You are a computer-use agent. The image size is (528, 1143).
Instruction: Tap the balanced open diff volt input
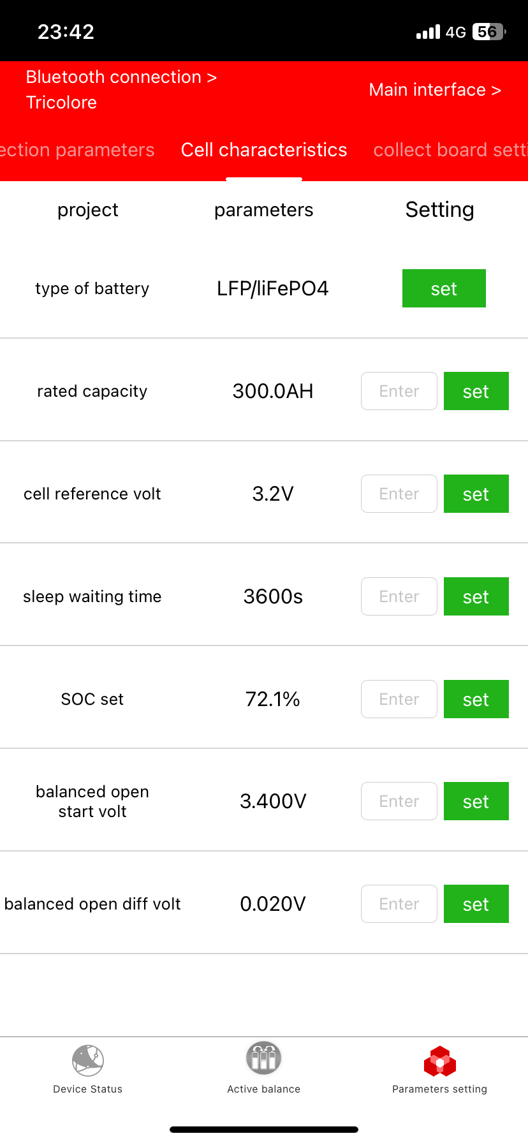[399, 904]
